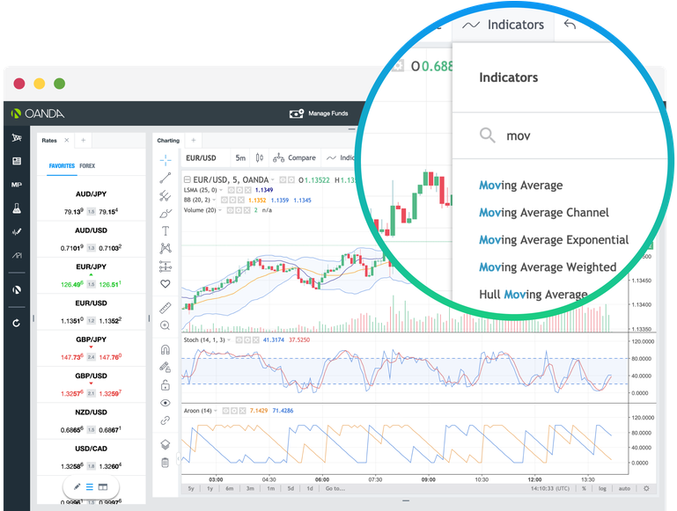Screen dimensions: 677x511
Task: Select the FAVORITES rates list
Action: coord(62,166)
